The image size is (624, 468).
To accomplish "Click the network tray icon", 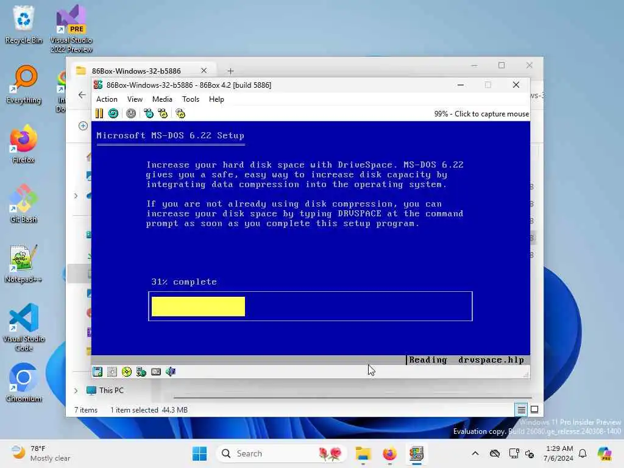I will [x=514, y=453].
